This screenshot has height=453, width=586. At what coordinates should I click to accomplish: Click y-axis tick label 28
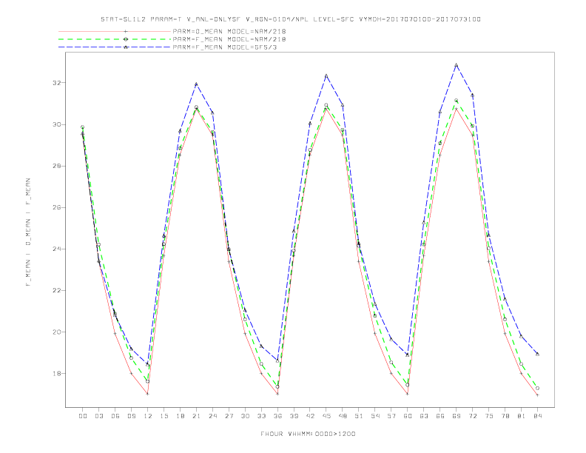pyautogui.click(x=56, y=166)
